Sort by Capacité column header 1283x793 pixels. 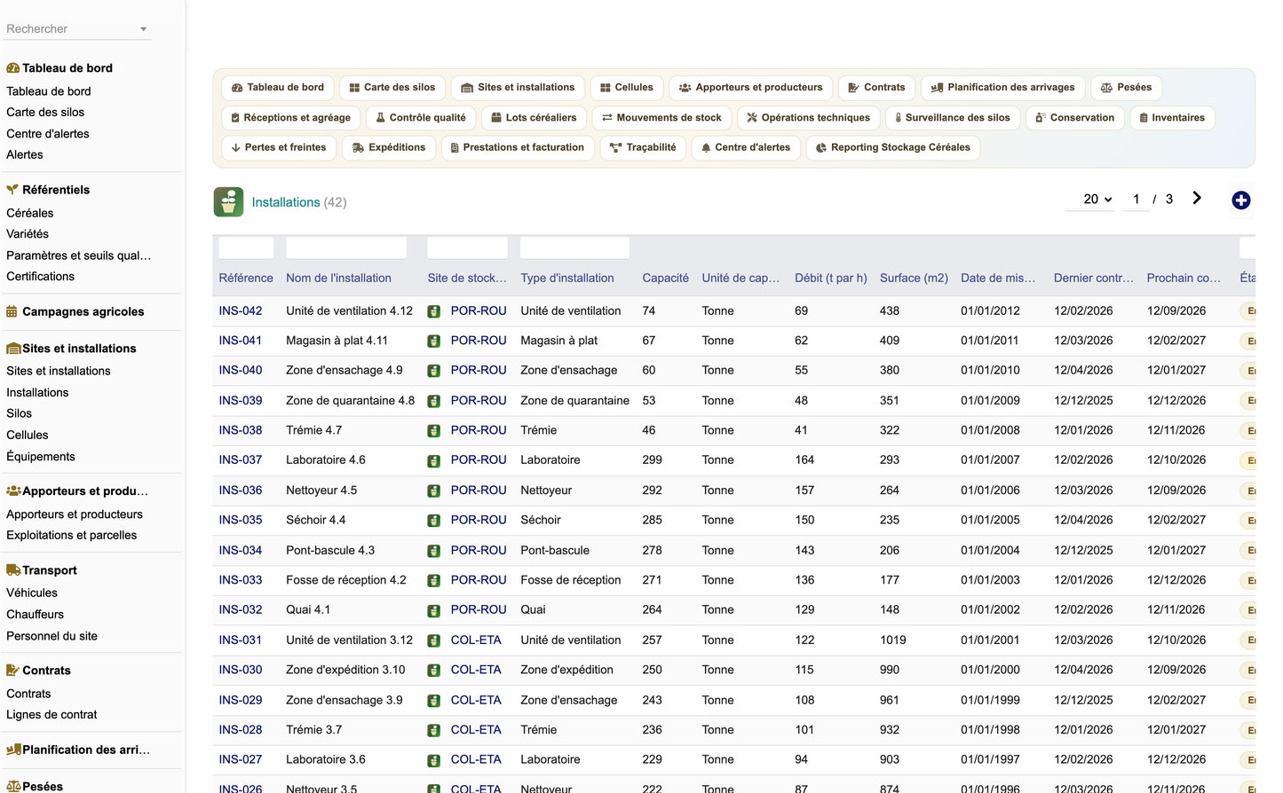point(666,279)
